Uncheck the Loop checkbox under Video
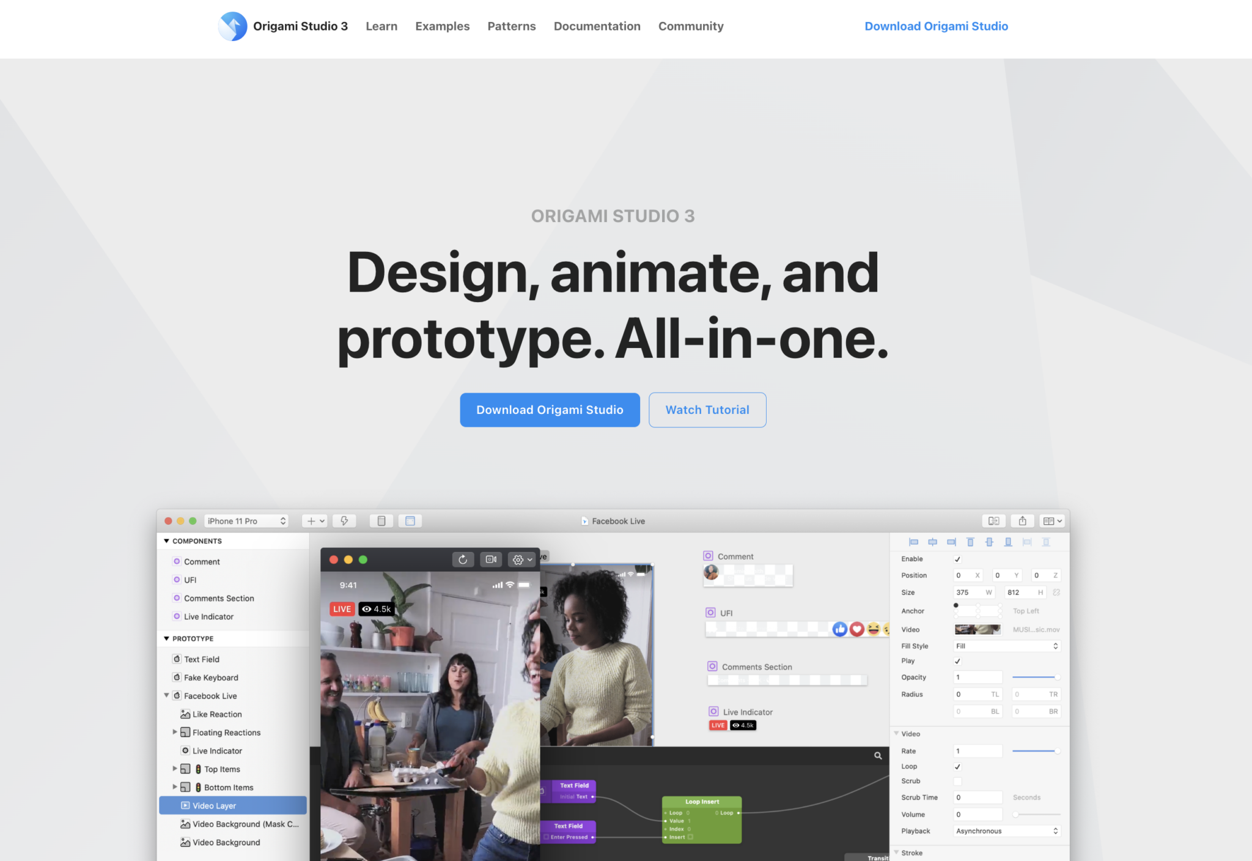 (x=957, y=766)
